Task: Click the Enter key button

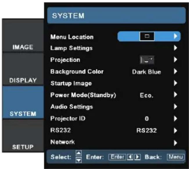Action: (x=117, y=157)
